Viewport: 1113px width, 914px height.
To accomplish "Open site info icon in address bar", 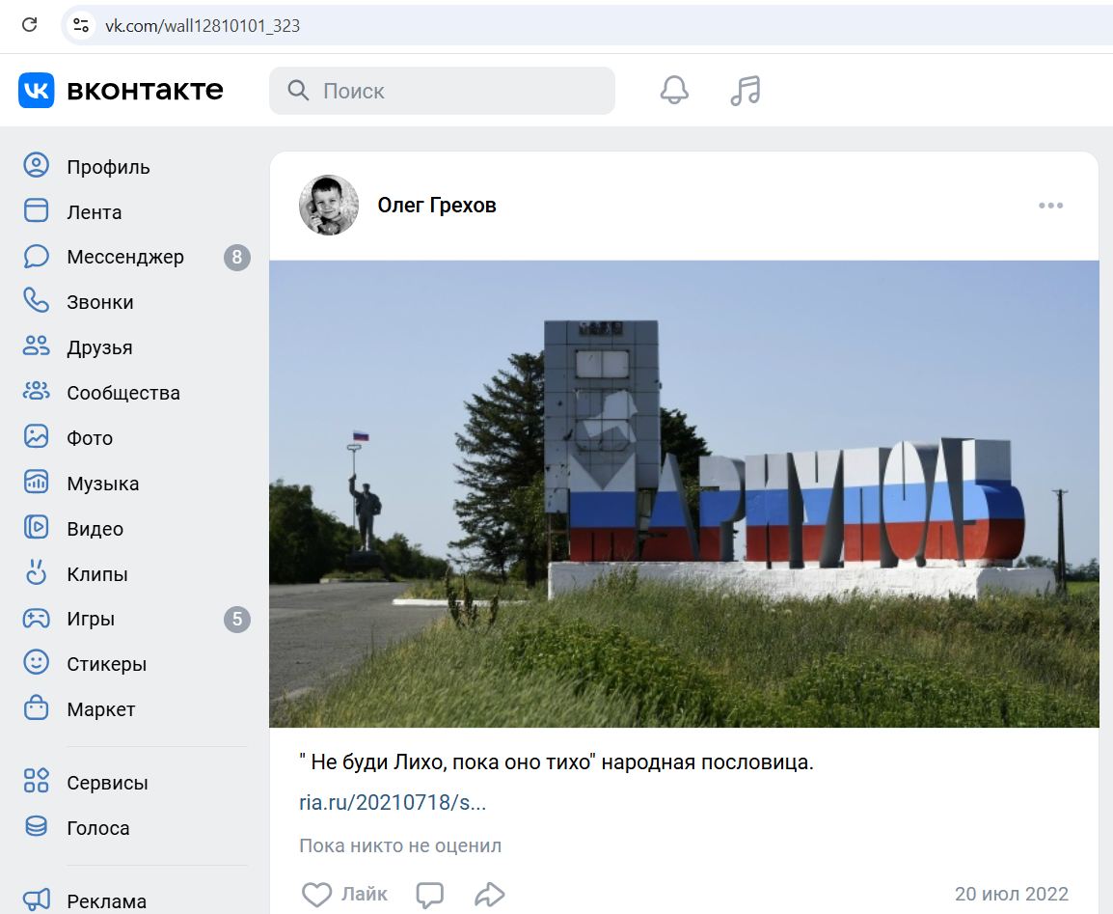I will pos(81,25).
